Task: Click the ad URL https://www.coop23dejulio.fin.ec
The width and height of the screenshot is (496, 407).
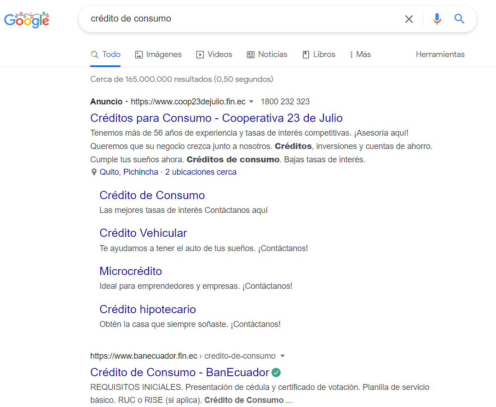Action: (188, 102)
